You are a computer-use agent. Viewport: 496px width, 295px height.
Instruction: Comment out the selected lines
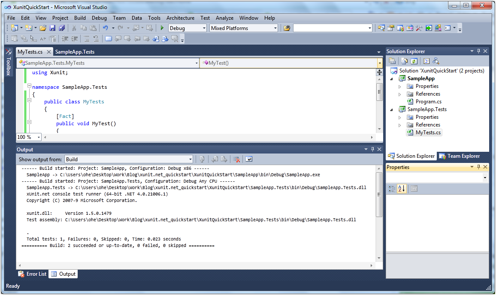coord(86,39)
